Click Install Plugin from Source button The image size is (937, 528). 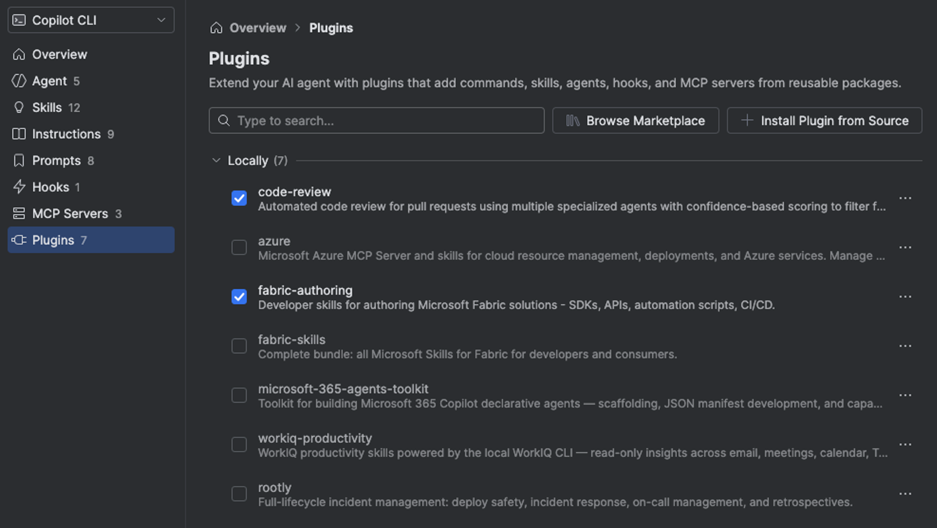click(824, 120)
